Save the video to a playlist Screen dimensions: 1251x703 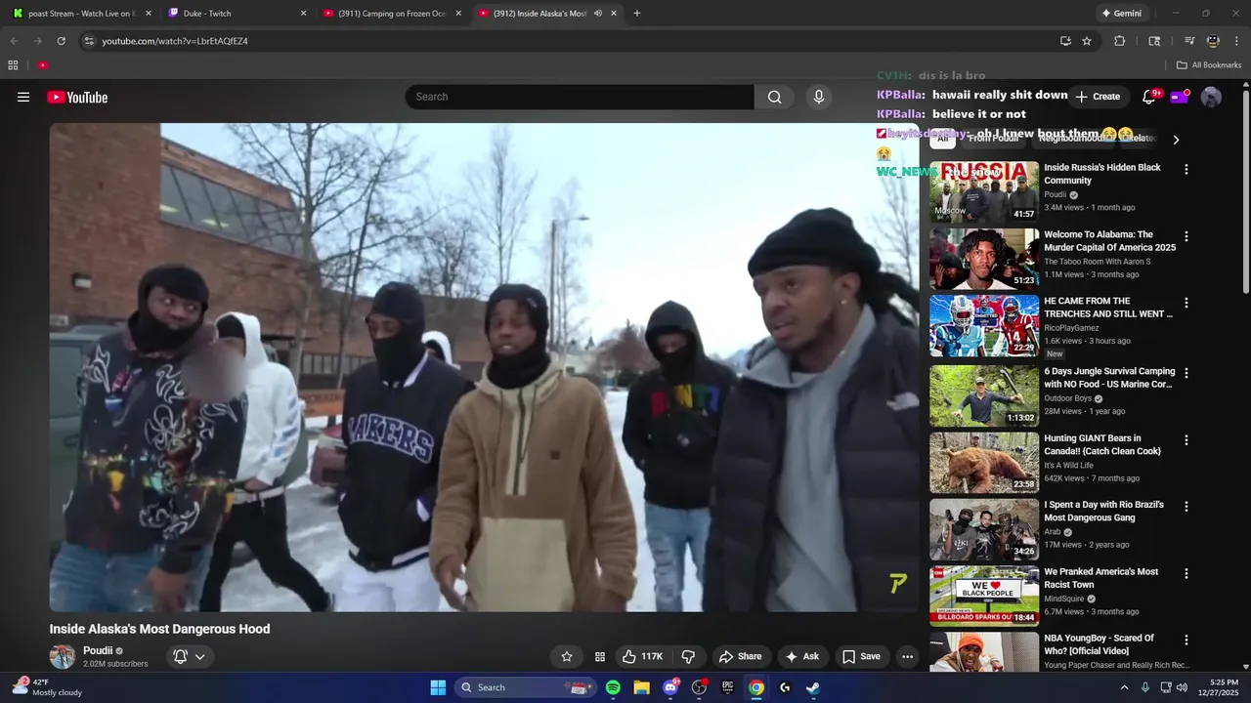tap(861, 656)
